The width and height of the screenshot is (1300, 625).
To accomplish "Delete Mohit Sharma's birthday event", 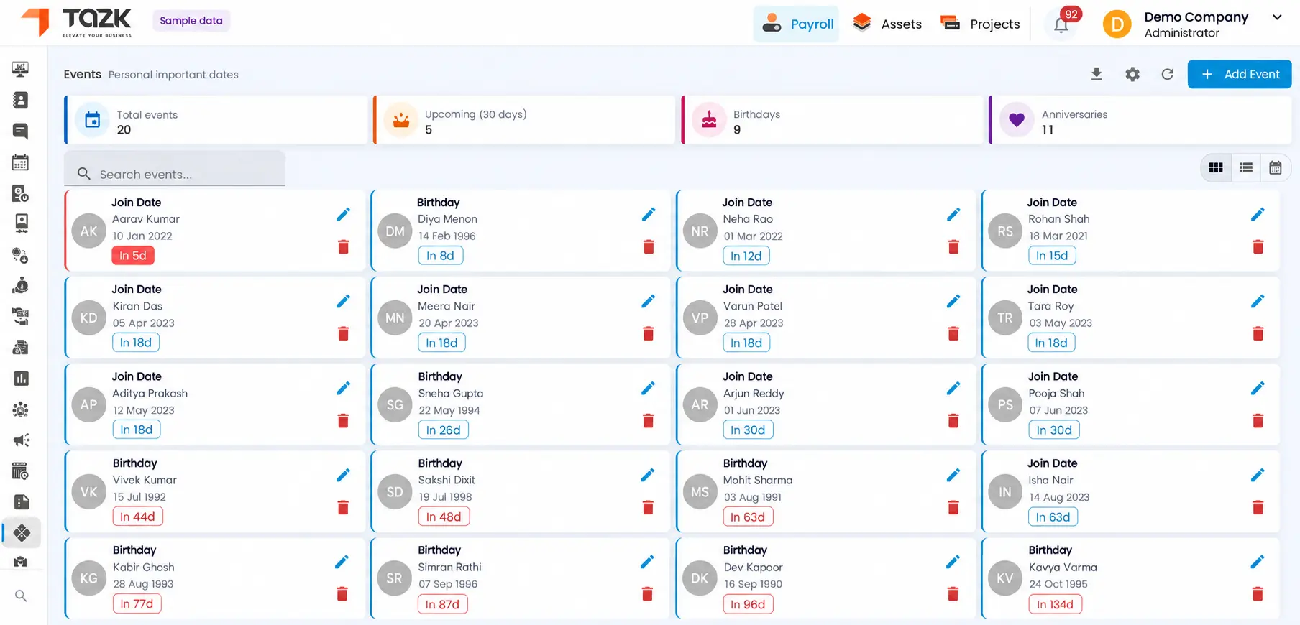I will [953, 508].
